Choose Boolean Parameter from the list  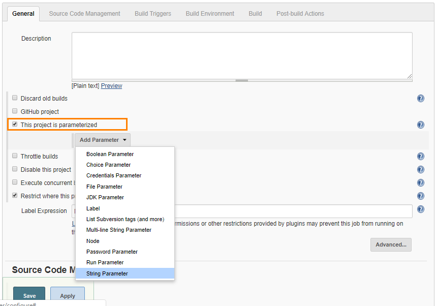110,154
